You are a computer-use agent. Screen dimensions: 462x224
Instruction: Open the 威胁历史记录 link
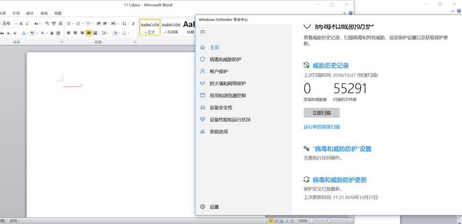click(331, 66)
